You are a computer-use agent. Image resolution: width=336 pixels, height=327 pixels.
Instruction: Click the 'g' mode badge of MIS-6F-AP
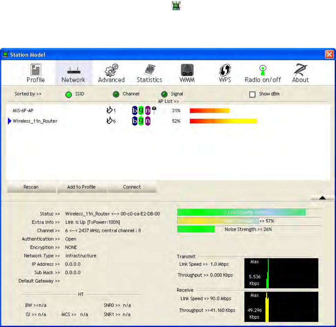click(141, 111)
